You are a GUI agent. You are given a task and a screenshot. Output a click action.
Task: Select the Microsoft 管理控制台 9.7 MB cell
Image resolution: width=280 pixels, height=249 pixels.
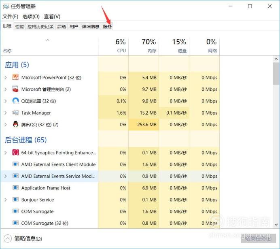click(144, 89)
